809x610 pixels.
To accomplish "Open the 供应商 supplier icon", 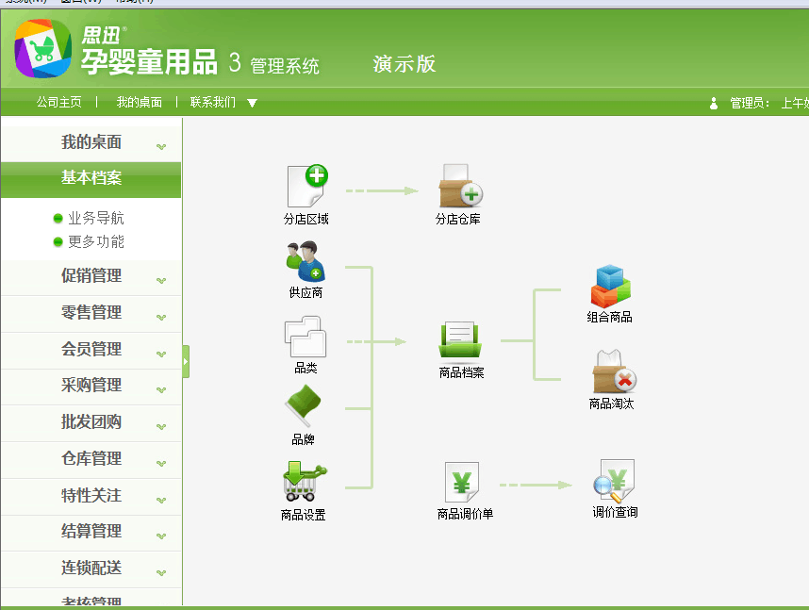I will point(305,261).
